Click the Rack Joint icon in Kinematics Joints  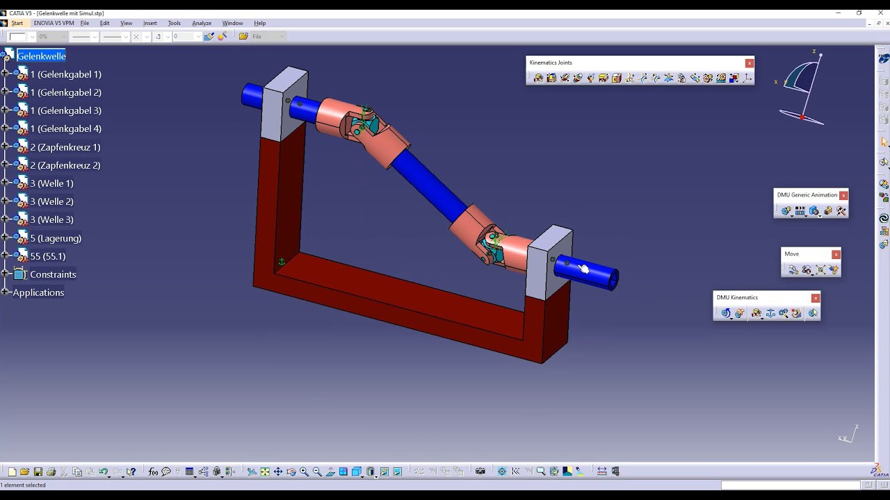[x=721, y=78]
